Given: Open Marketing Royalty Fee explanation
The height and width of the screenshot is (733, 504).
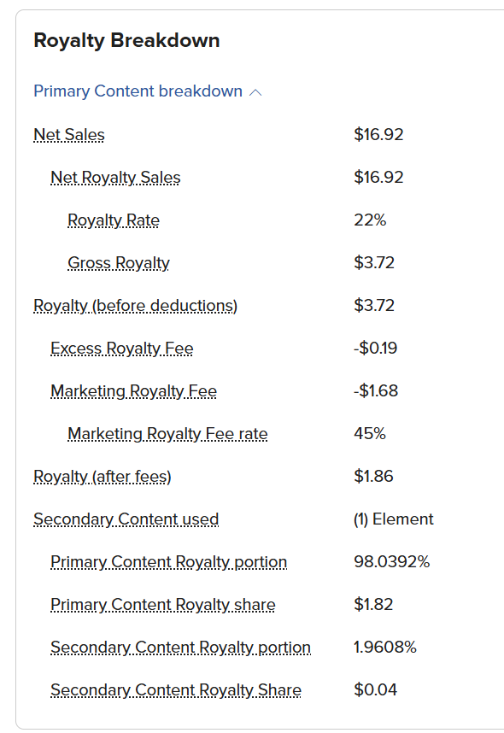Looking at the screenshot, I should pos(134,391).
